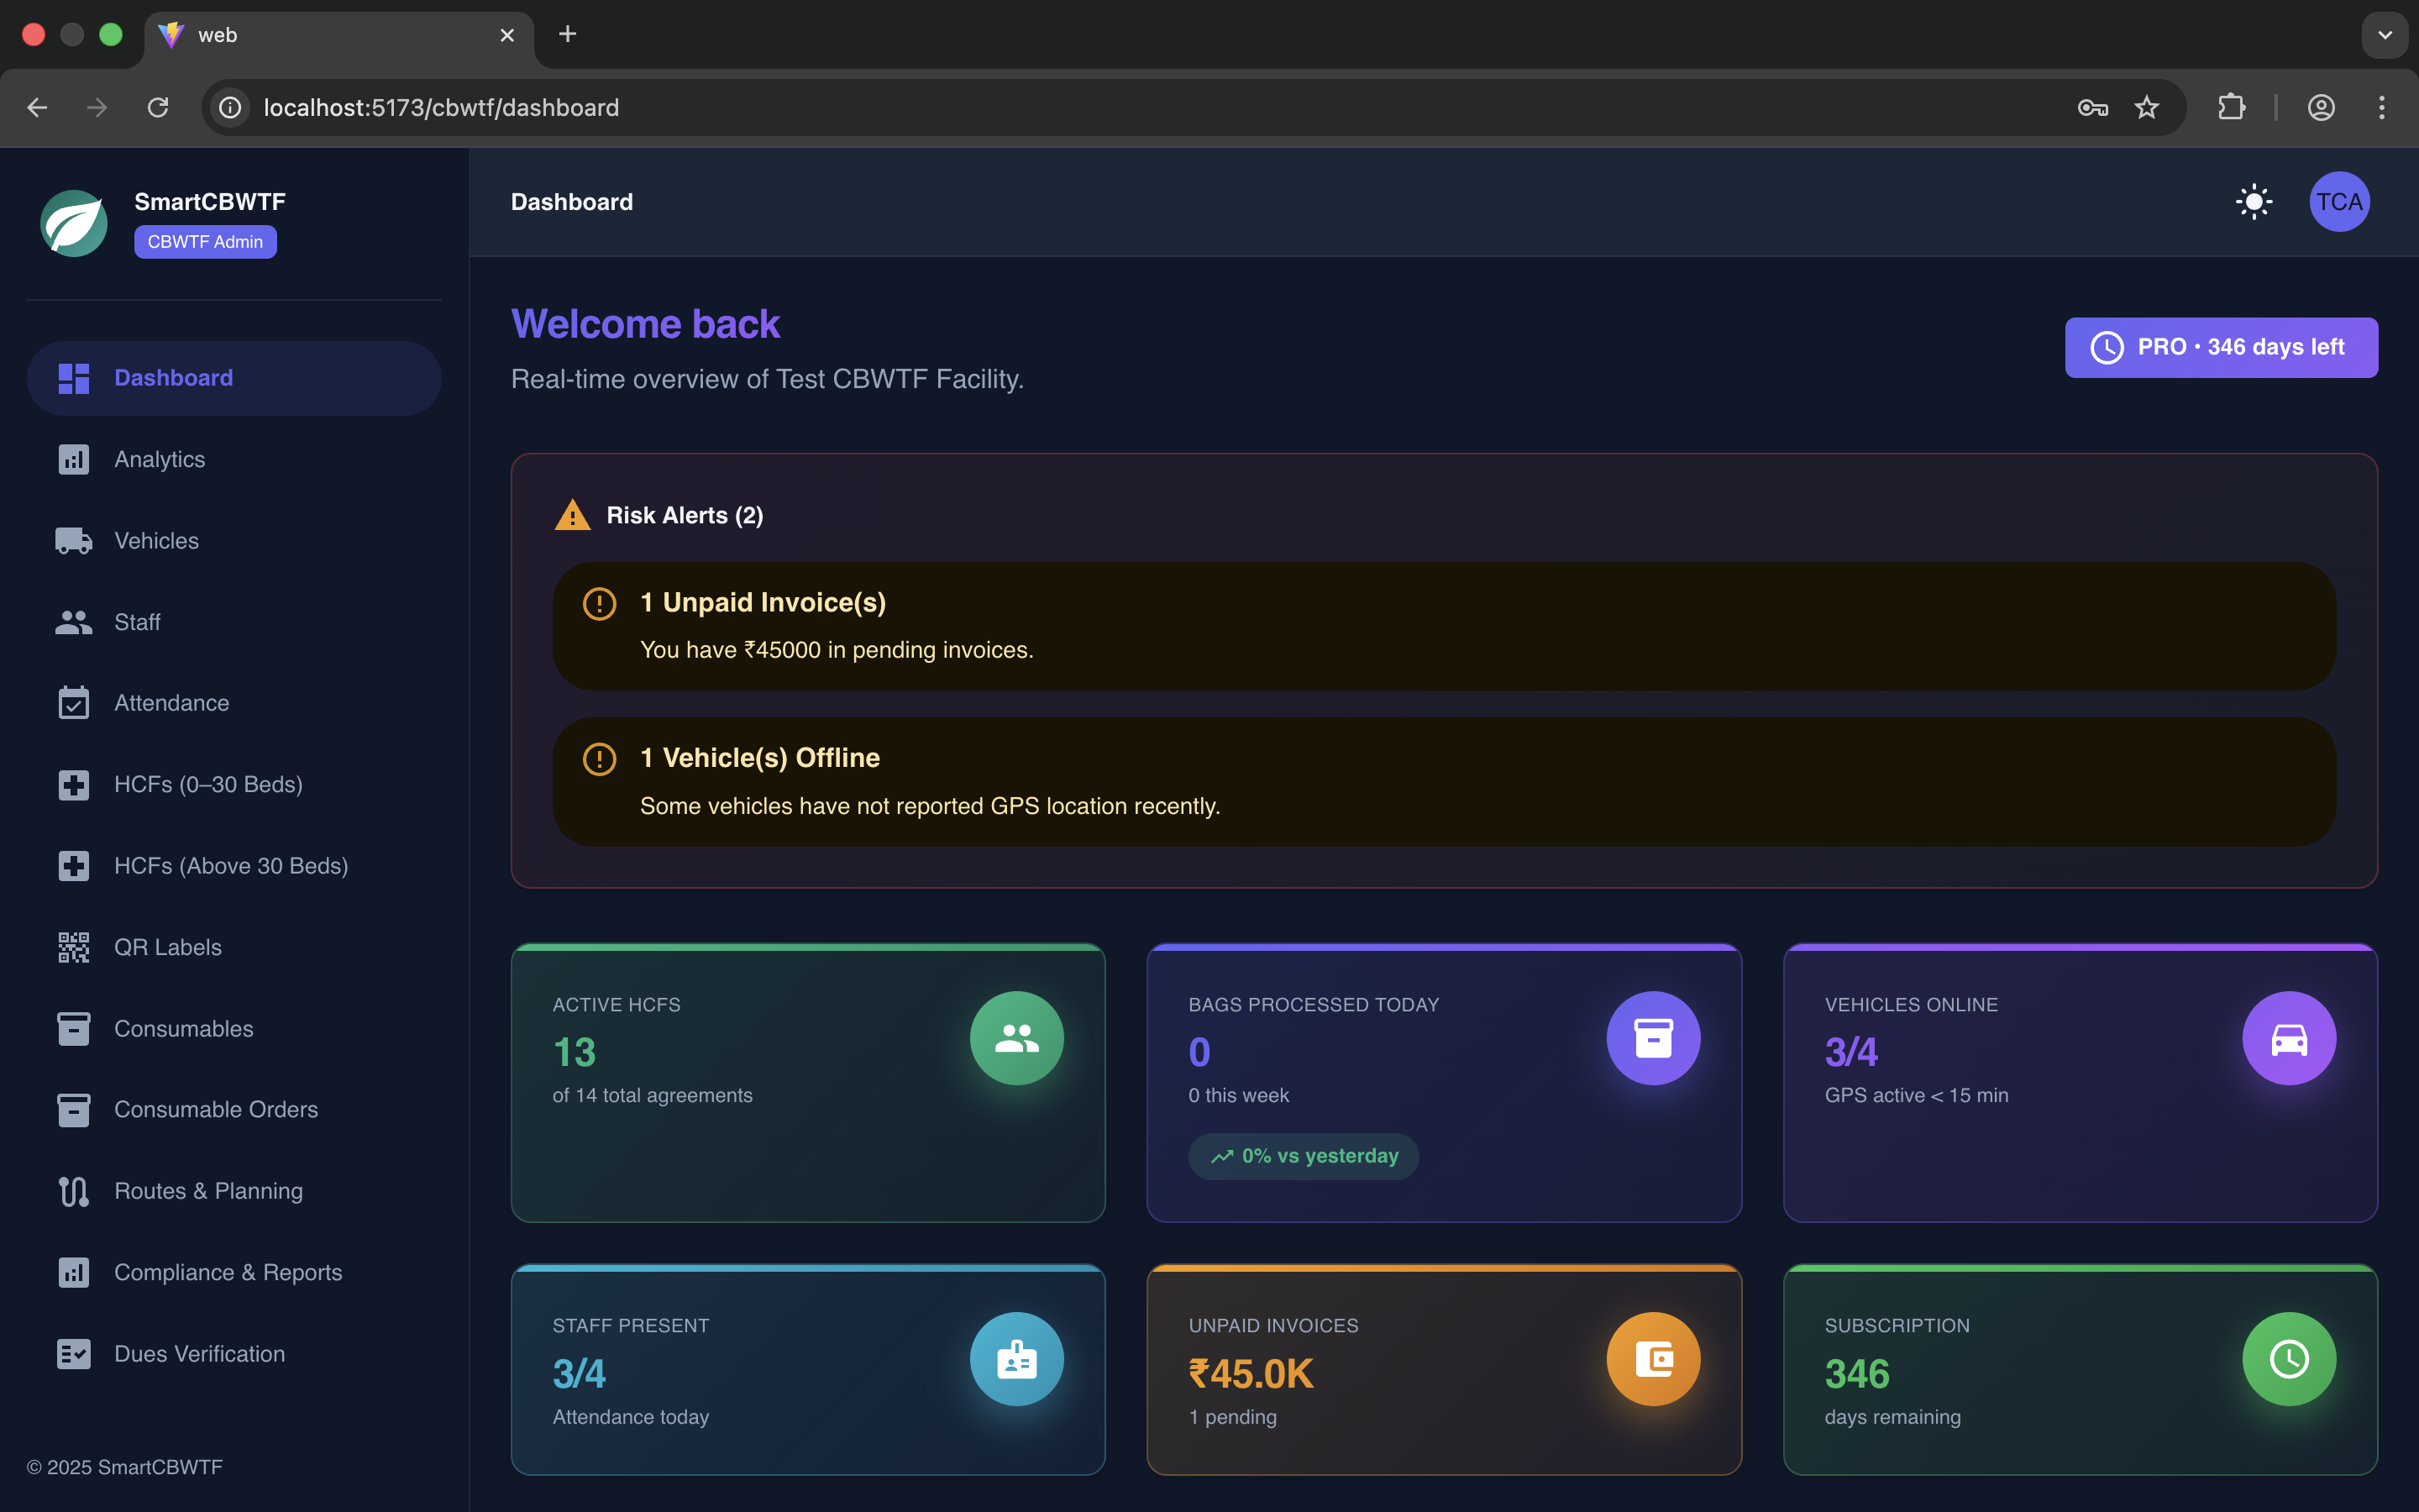Image resolution: width=2419 pixels, height=1512 pixels.
Task: Click the Vehicles Online car icon
Action: tap(2288, 1038)
